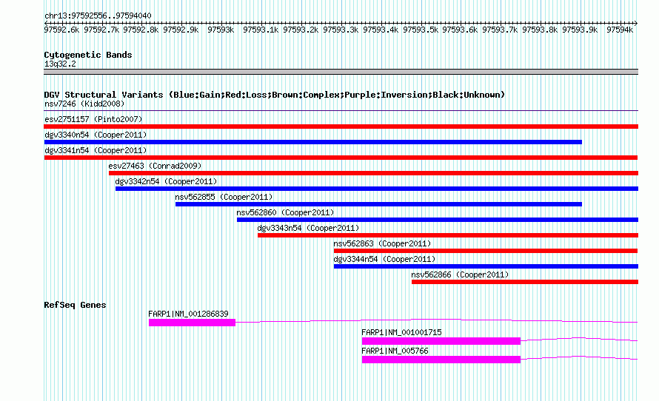The height and width of the screenshot is (401, 659).
Task: Click the 97593k ruler tick label
Action: 221,30
